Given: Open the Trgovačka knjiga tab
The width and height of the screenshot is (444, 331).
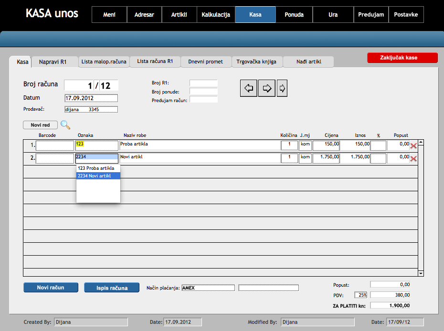Looking at the screenshot, I should (256, 62).
